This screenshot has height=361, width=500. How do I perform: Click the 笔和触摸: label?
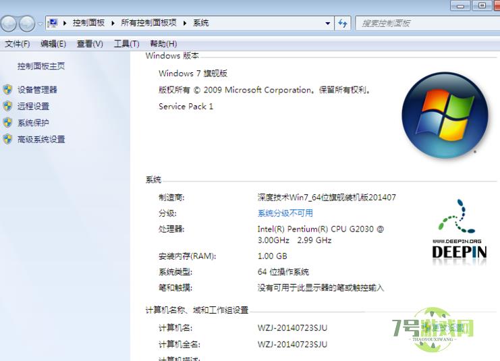(x=175, y=288)
